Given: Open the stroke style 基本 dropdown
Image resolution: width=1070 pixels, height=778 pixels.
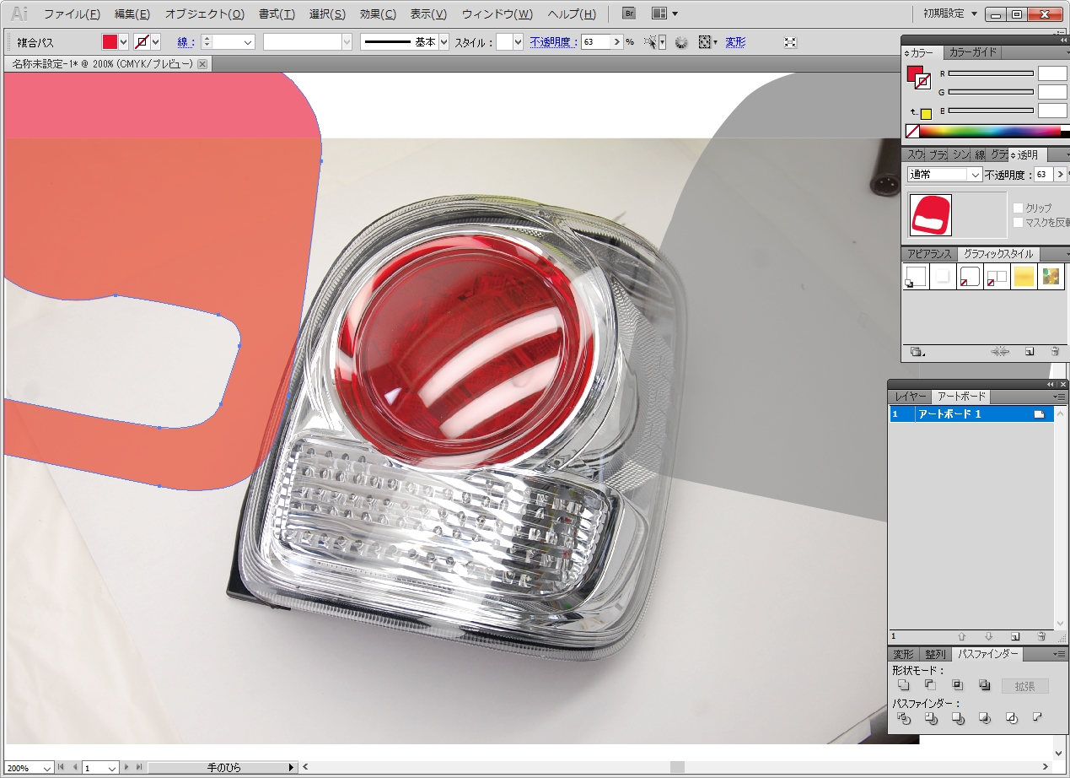Looking at the screenshot, I should pos(444,42).
